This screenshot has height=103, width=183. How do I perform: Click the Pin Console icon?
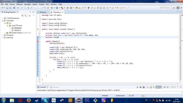click(x=164, y=87)
